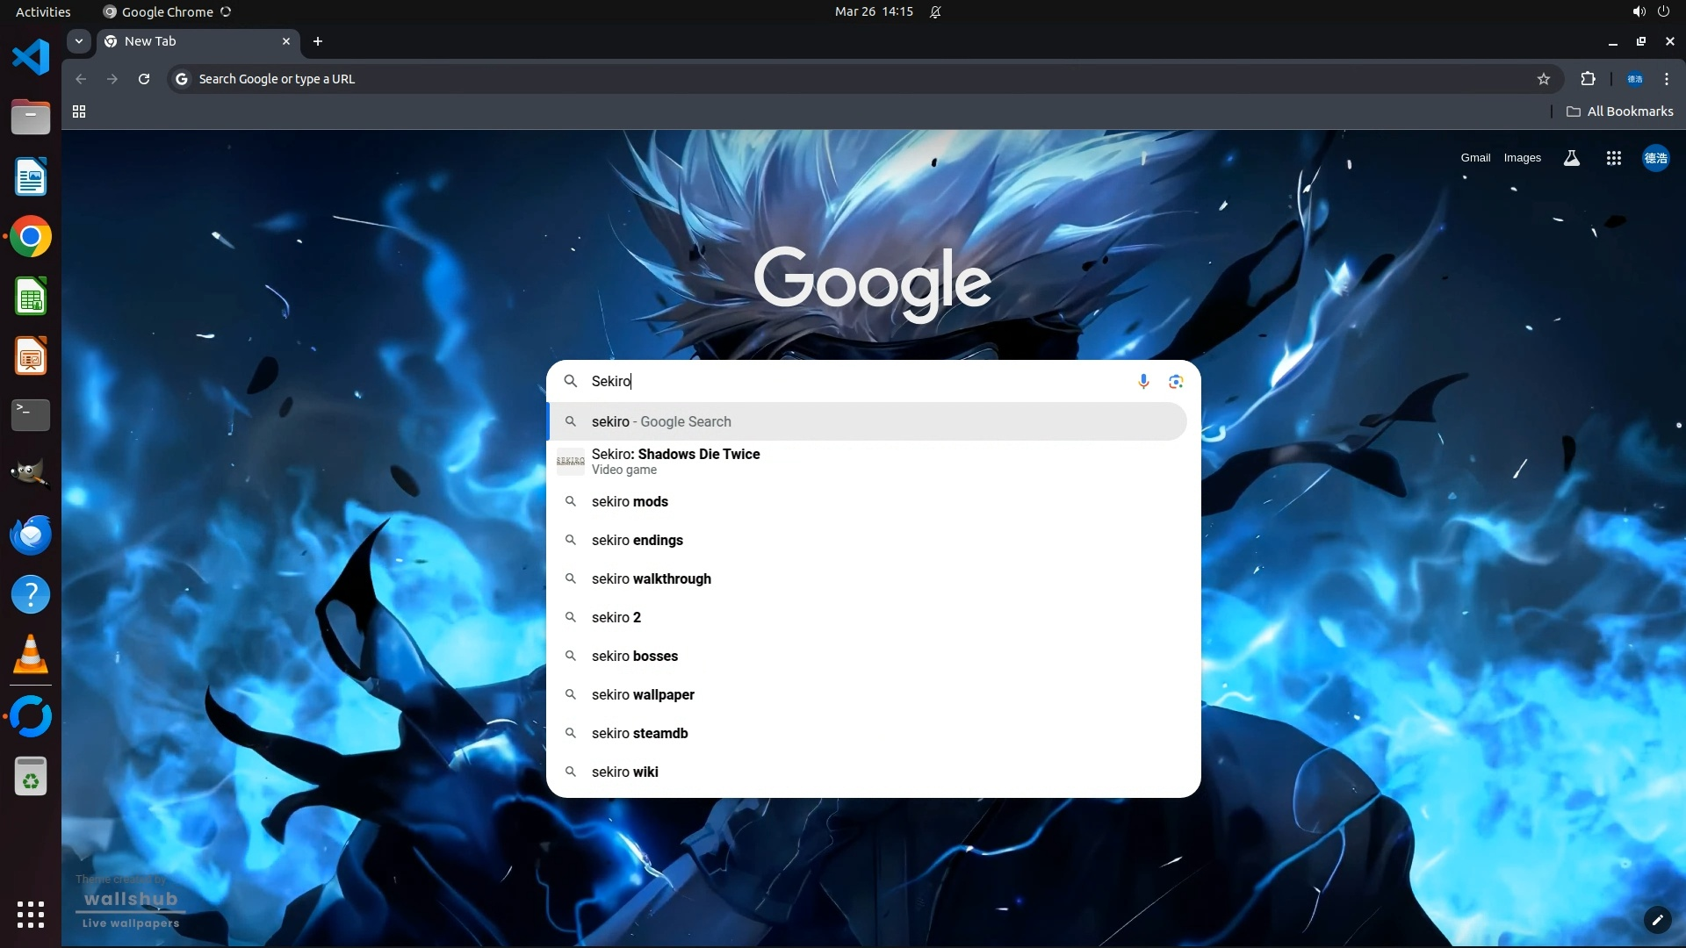This screenshot has width=1686, height=948.
Task: Click the voice search microphone icon
Action: click(x=1143, y=381)
